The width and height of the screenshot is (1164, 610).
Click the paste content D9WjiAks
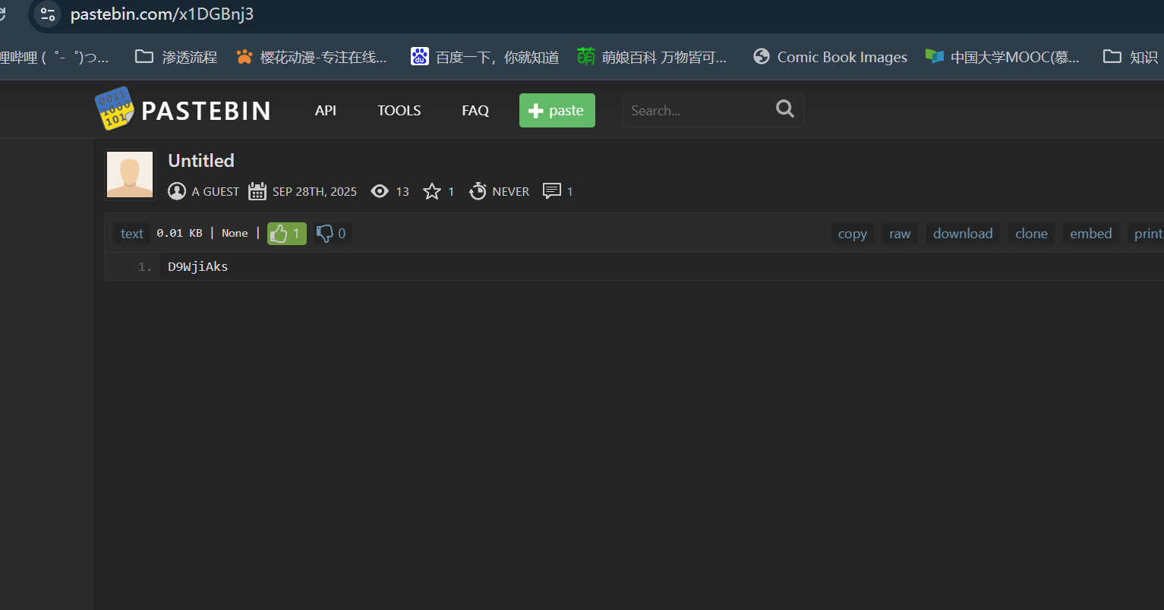(x=198, y=266)
